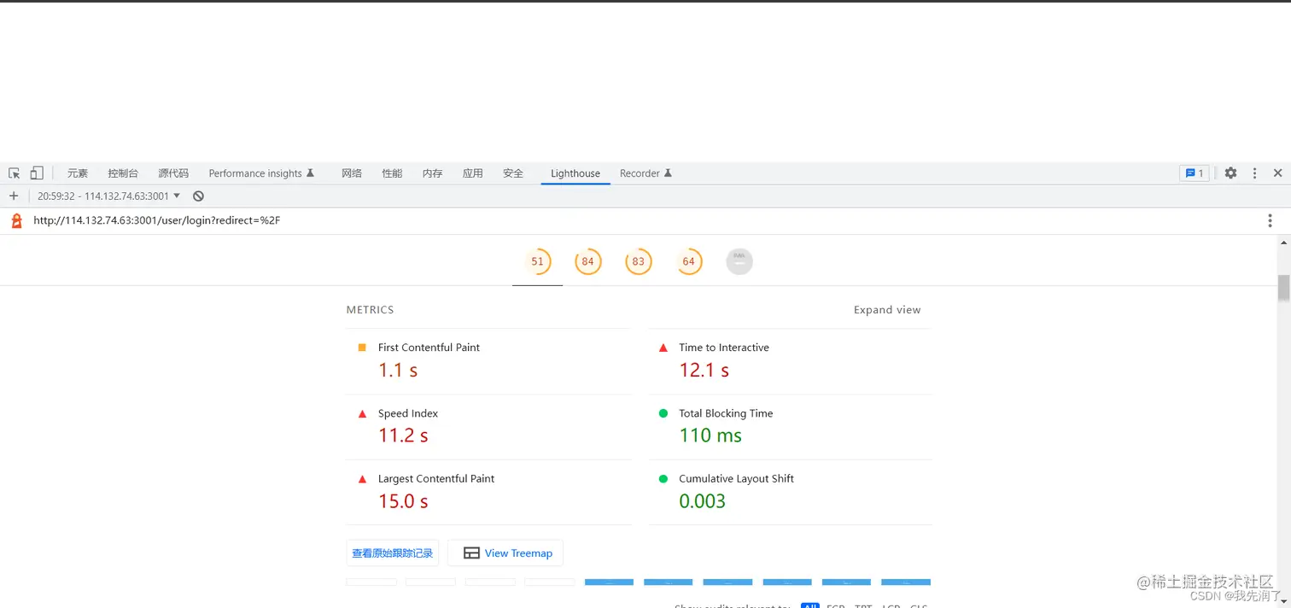Open DevTools settings gear

click(x=1230, y=173)
